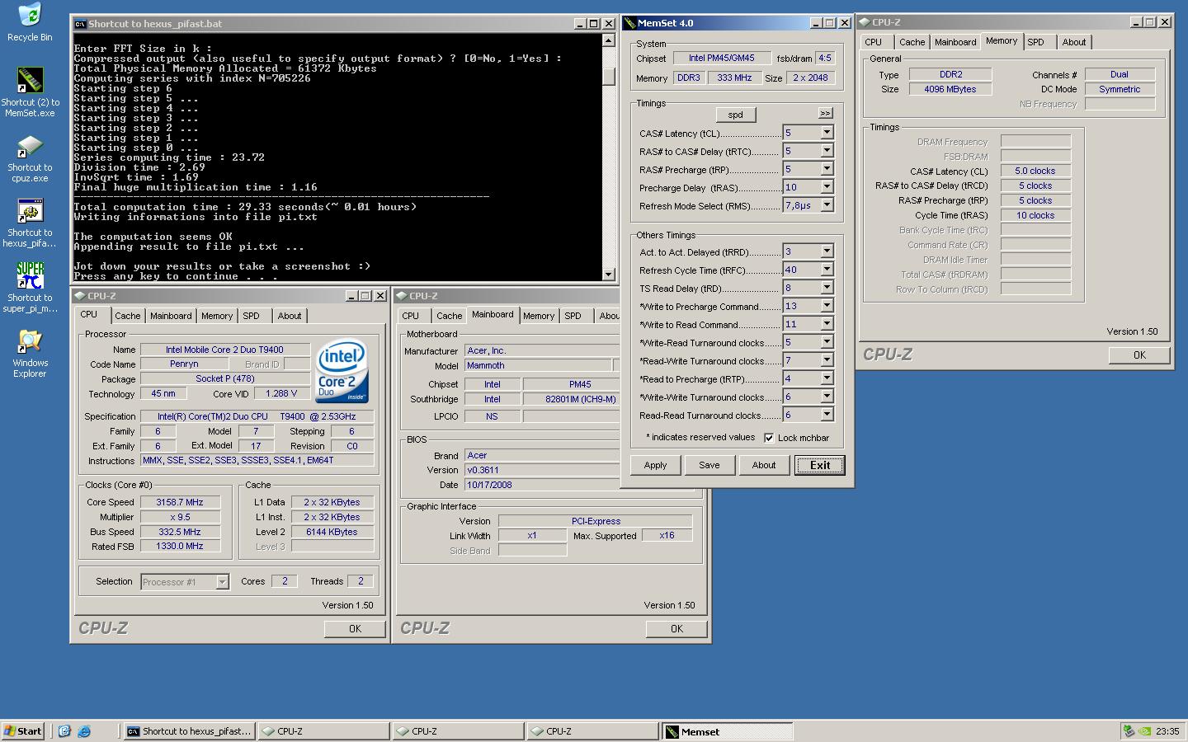
Task: Click the >> expand button in MemSet Timings
Action: pyautogui.click(x=825, y=113)
